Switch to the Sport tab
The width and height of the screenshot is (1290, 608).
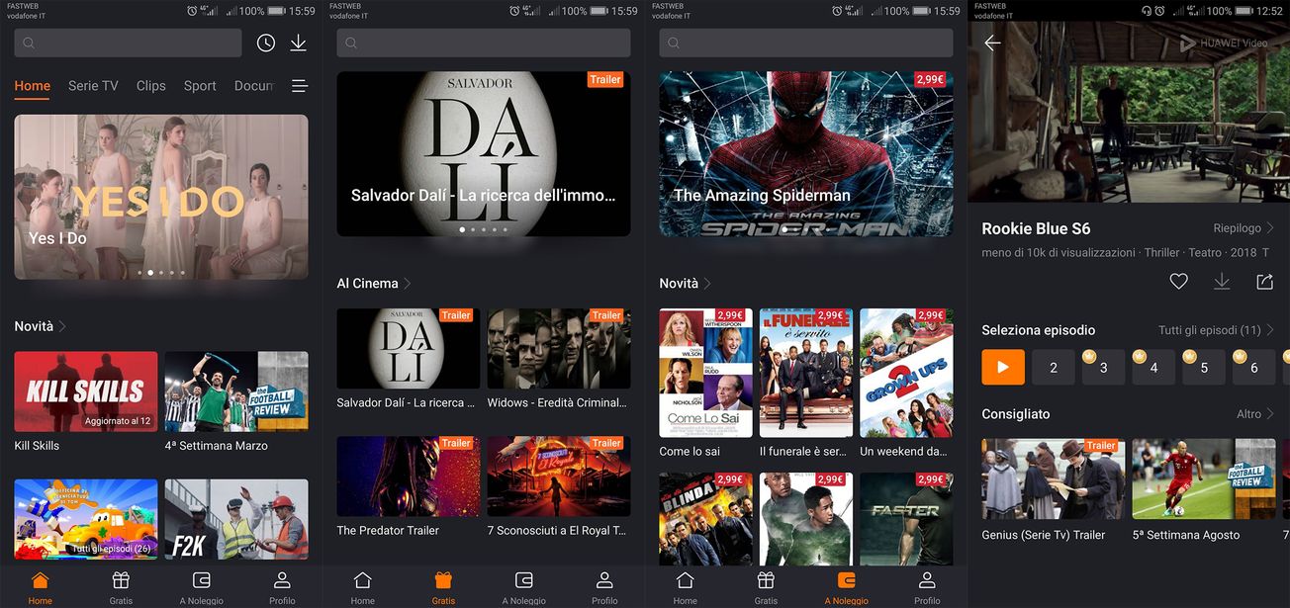200,86
